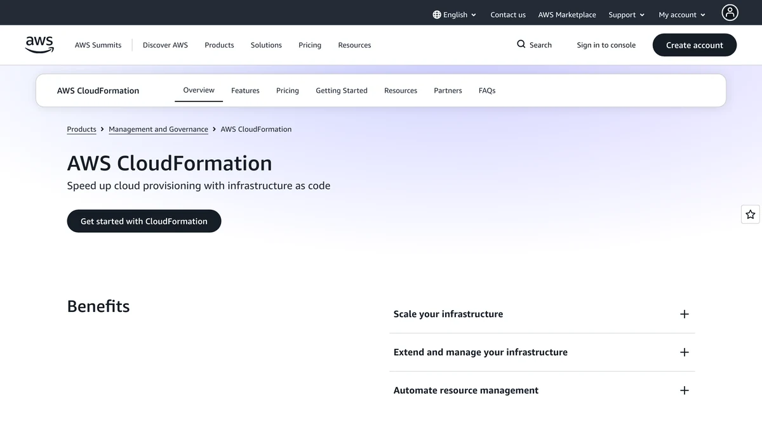The height and width of the screenshot is (428, 762).
Task: Click the Create account button
Action: pyautogui.click(x=695, y=45)
